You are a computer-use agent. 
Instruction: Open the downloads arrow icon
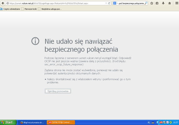point(163,3)
